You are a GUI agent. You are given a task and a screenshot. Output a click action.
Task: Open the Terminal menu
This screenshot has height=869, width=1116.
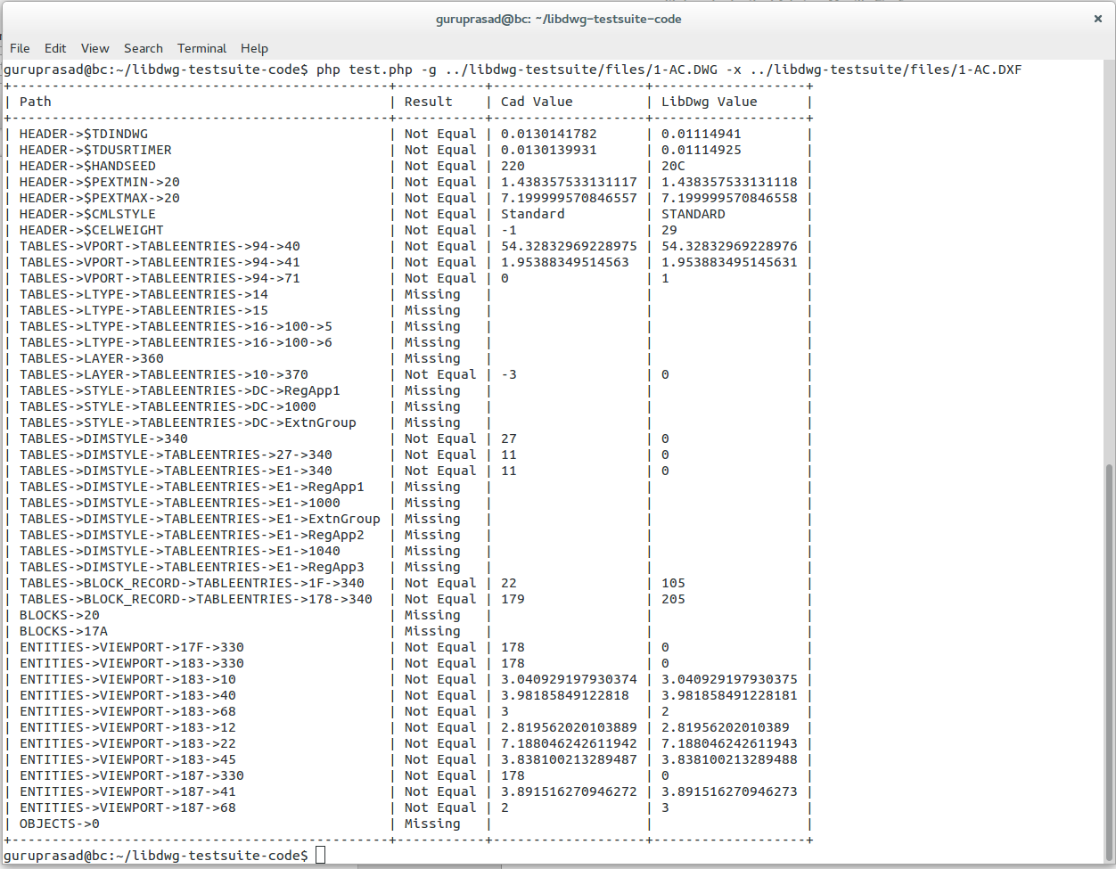click(201, 48)
